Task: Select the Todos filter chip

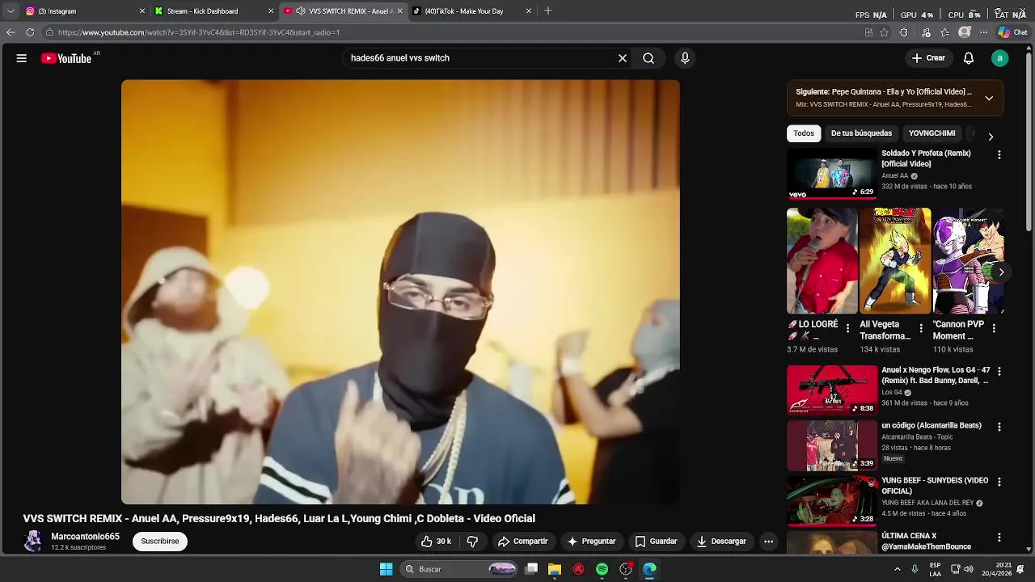Action: [x=804, y=133]
